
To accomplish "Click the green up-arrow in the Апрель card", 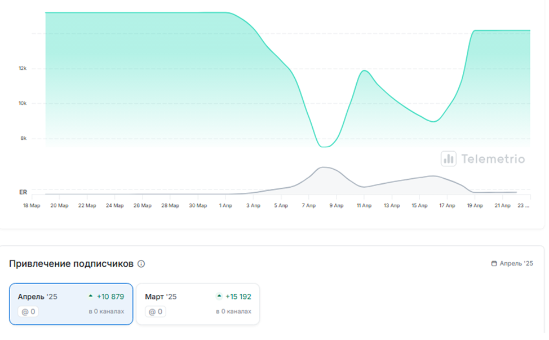I will (x=91, y=296).
